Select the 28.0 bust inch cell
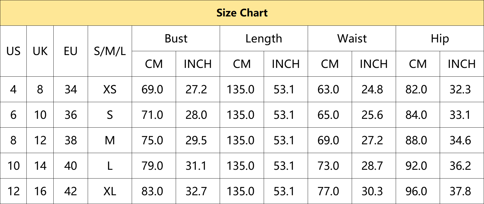This screenshot has height=204, width=484. (x=196, y=115)
